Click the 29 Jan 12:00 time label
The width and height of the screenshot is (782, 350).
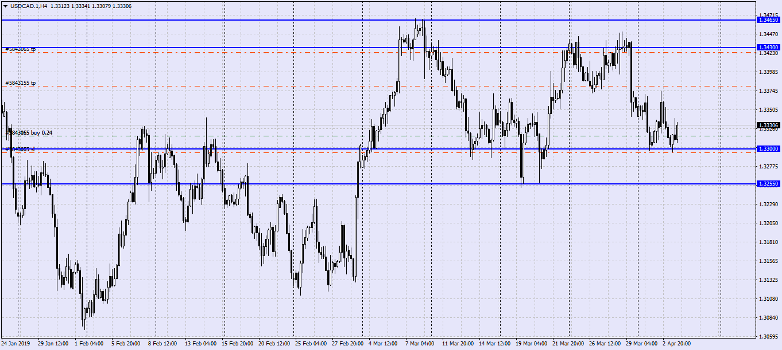[x=53, y=344]
